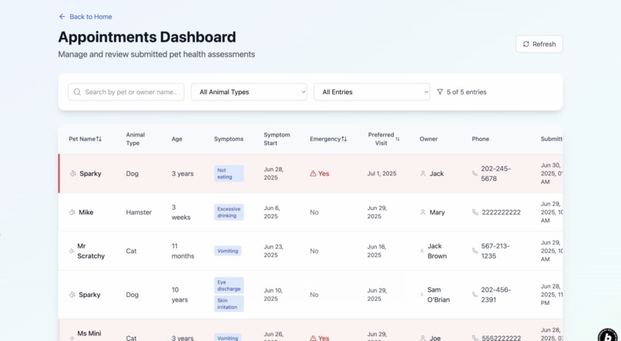The height and width of the screenshot is (341, 621).
Task: Click the Jun 6, 2025 symptom start date
Action: (272, 212)
